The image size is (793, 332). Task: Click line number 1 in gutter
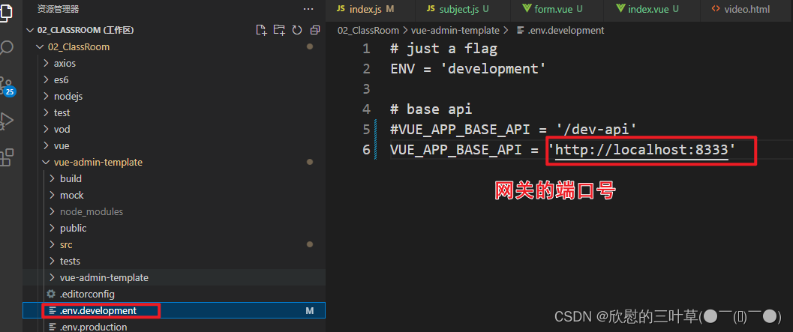click(366, 49)
